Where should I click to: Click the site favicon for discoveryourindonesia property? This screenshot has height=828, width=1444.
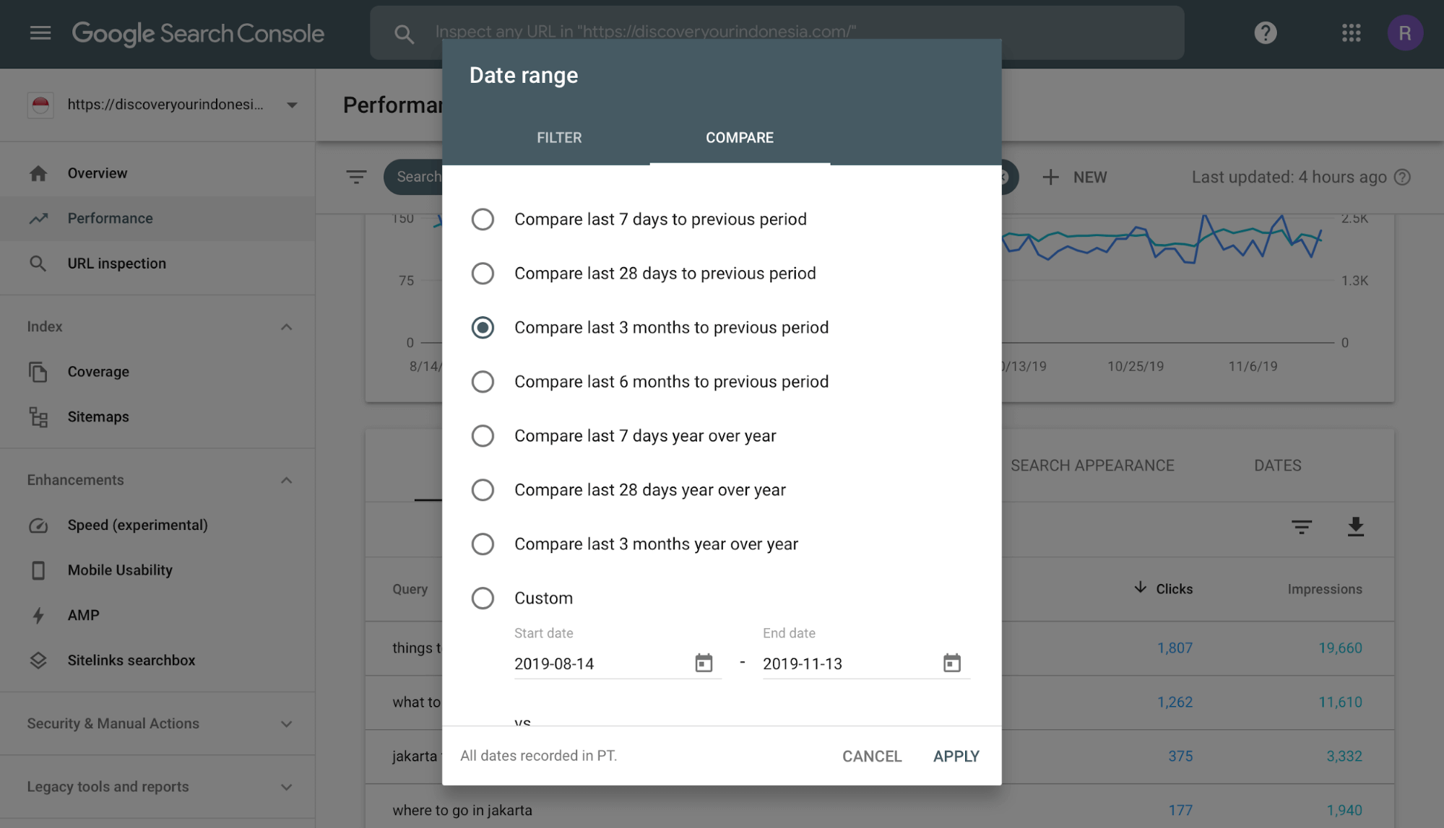pyautogui.click(x=40, y=105)
